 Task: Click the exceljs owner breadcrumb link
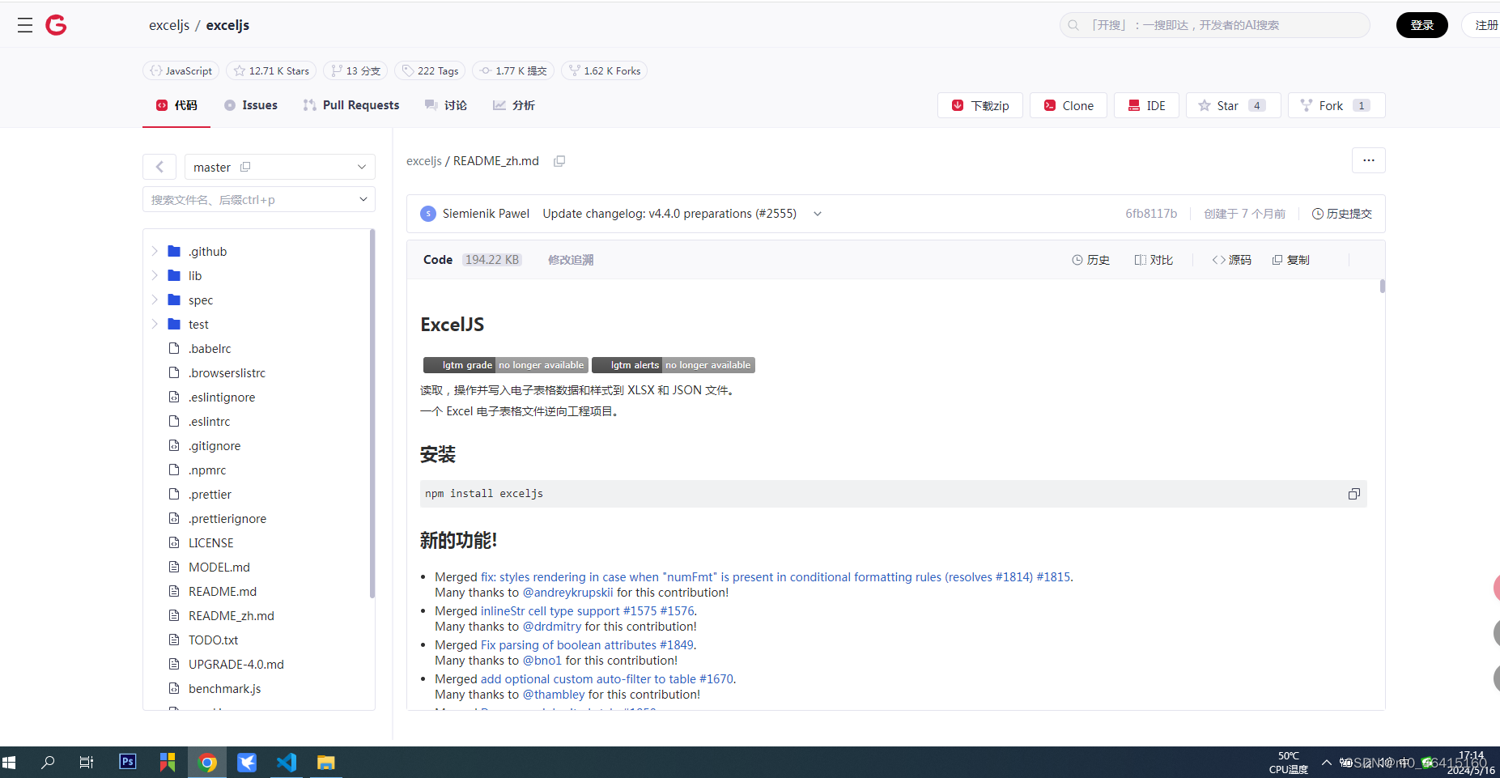point(169,25)
